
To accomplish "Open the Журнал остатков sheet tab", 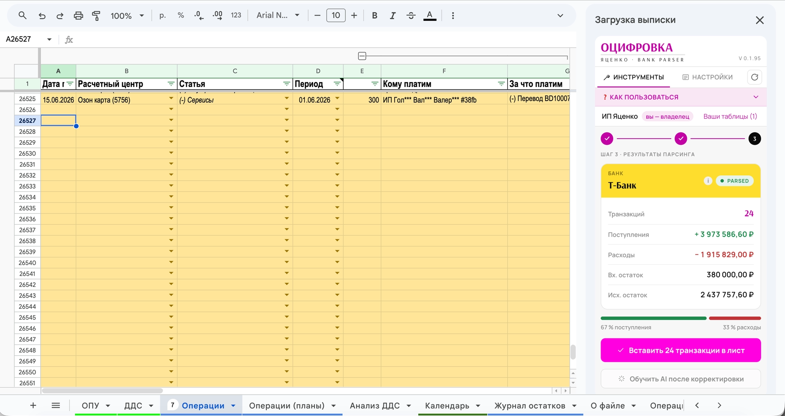I will [529, 406].
